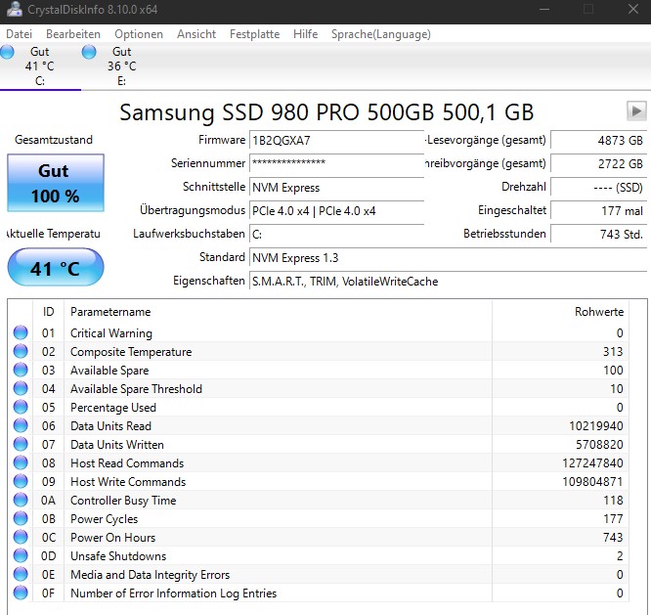
Task: Click the status orb for Host Write Commands
Action: 21,481
